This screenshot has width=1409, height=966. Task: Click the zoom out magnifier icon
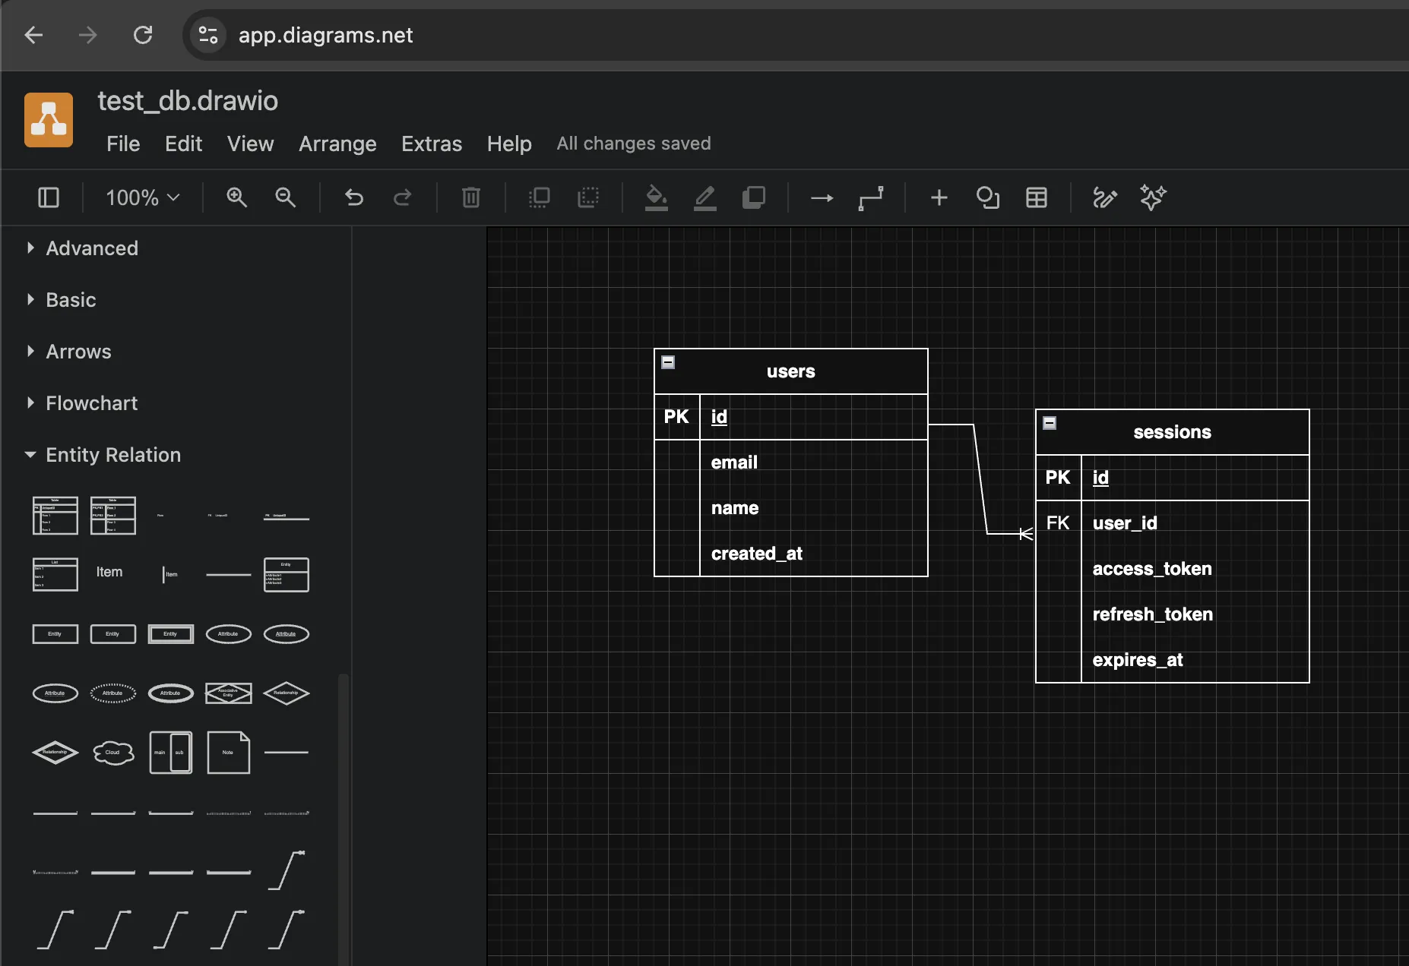(x=286, y=197)
